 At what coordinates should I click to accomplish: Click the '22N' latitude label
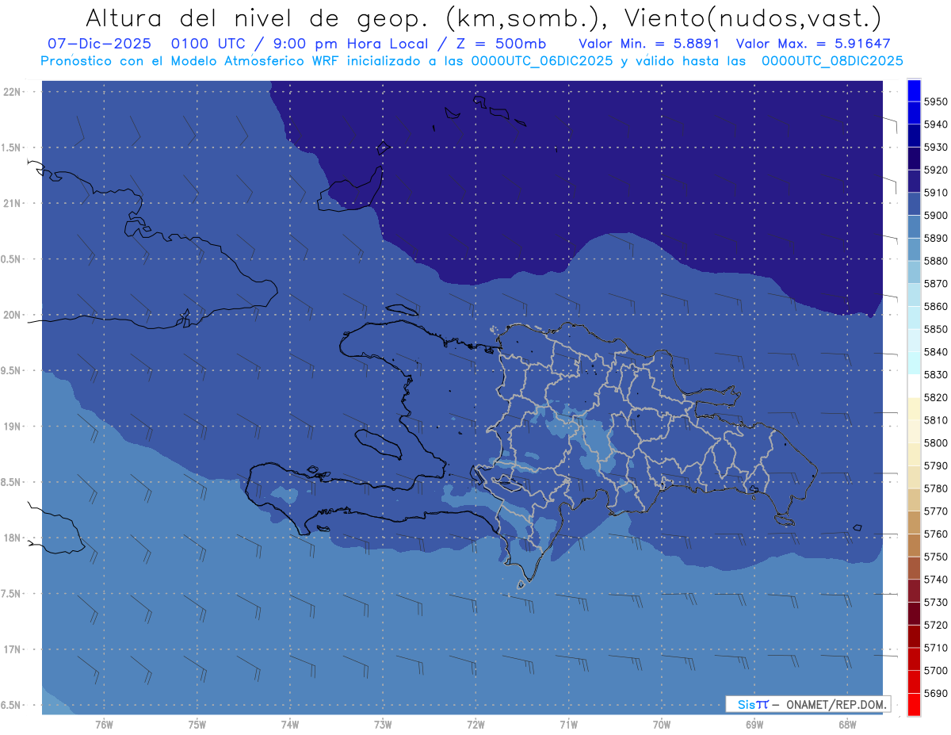pyautogui.click(x=13, y=91)
